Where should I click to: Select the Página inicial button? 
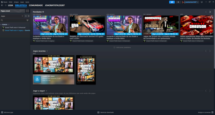pyautogui.click(x=13, y=11)
